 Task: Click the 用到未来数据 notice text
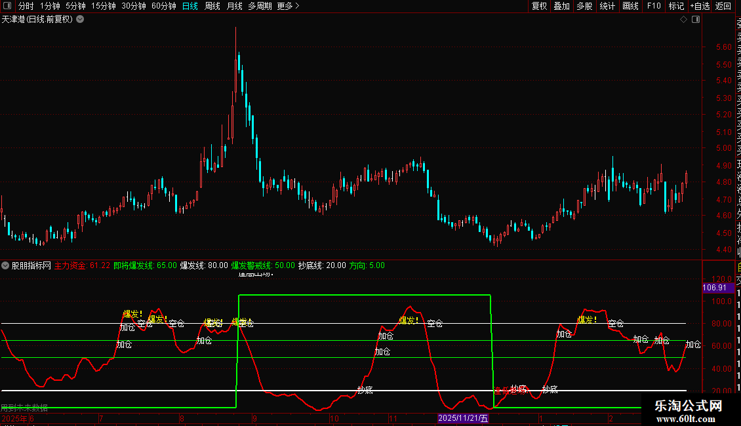(x=24, y=408)
